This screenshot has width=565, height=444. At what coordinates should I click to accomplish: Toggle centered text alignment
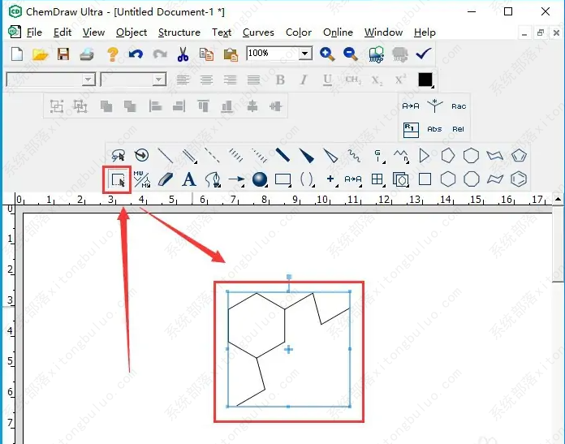point(206,80)
